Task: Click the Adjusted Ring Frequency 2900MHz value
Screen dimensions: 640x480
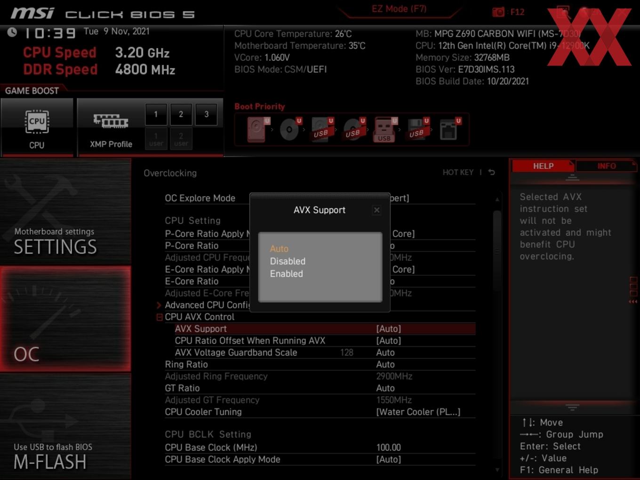Action: (x=394, y=376)
